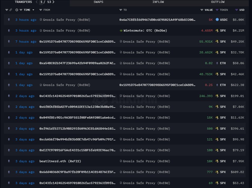Viewport: 252px width, 188px height.
Task: Open 7 hours ago transaction link
Action: coord(26,42)
